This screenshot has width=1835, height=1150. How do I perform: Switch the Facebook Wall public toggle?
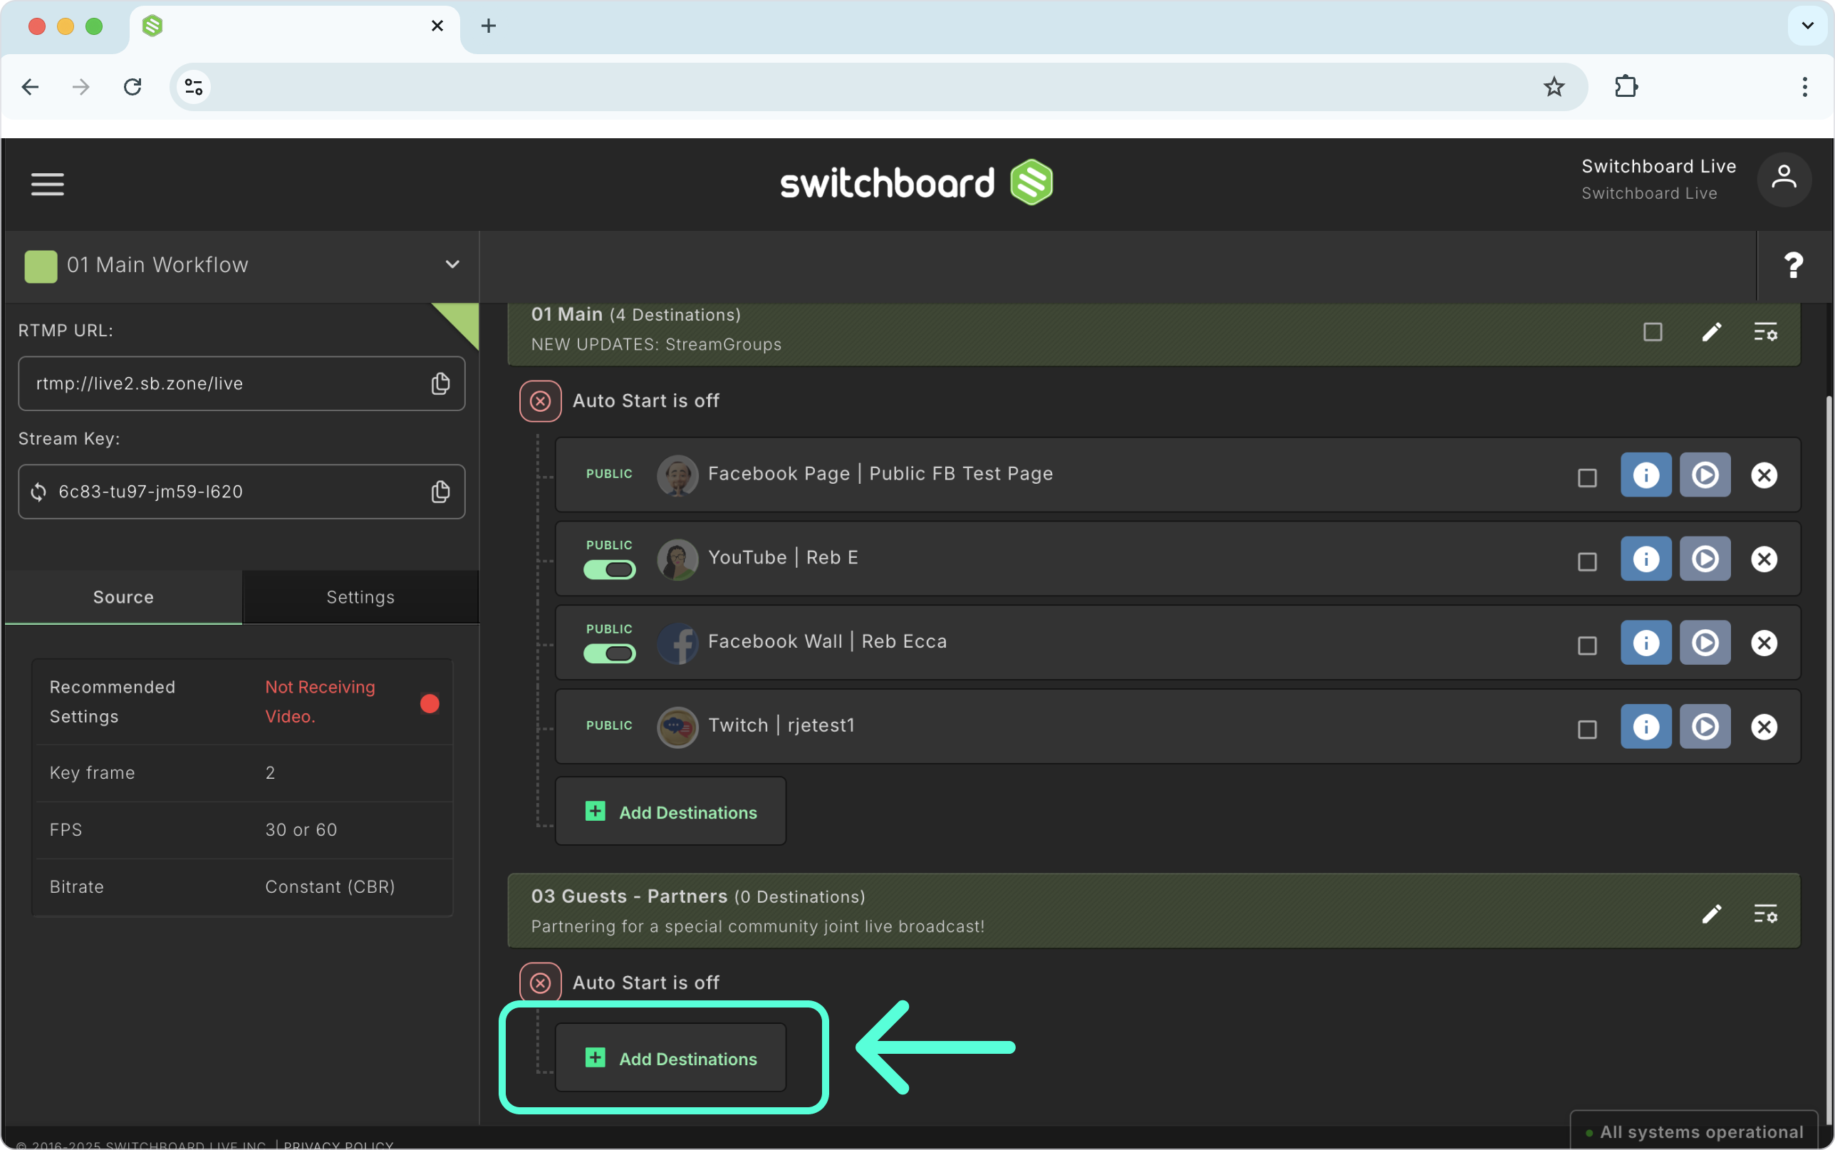610,653
